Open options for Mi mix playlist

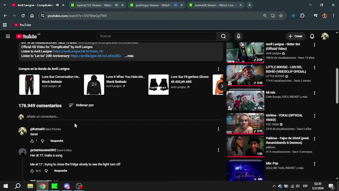point(314,93)
